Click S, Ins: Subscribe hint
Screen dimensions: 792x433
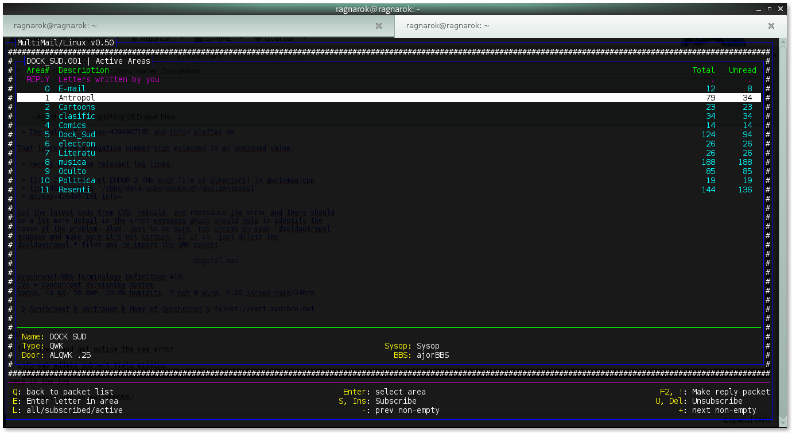tap(378, 401)
